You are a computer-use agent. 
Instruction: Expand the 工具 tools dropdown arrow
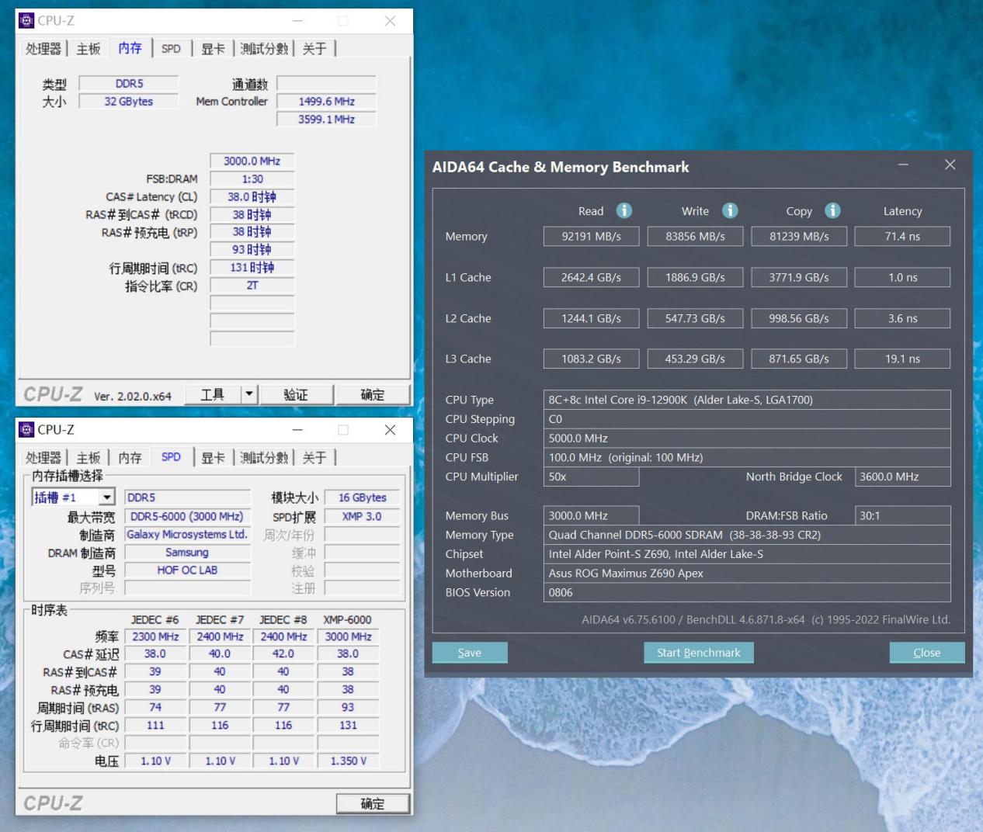(249, 394)
